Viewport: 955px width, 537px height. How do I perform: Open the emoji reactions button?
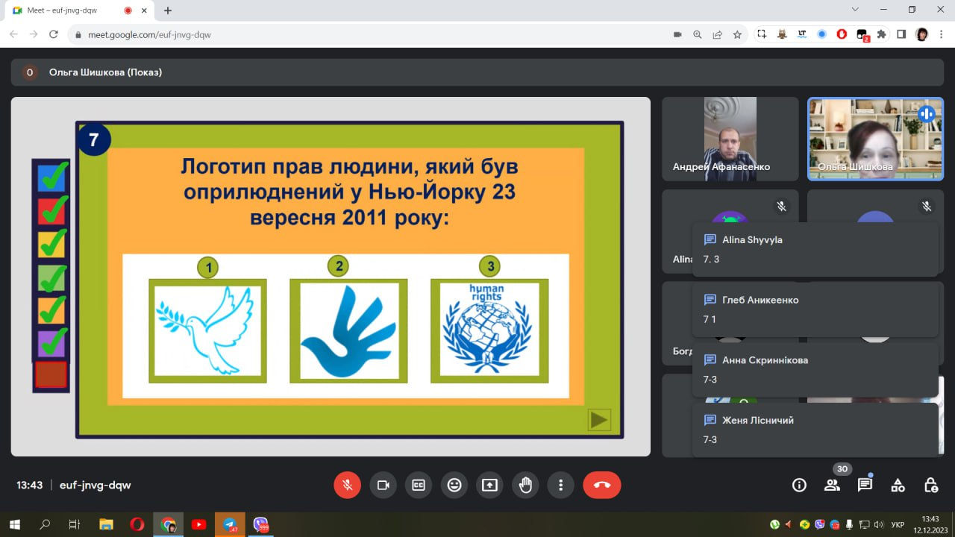click(454, 485)
